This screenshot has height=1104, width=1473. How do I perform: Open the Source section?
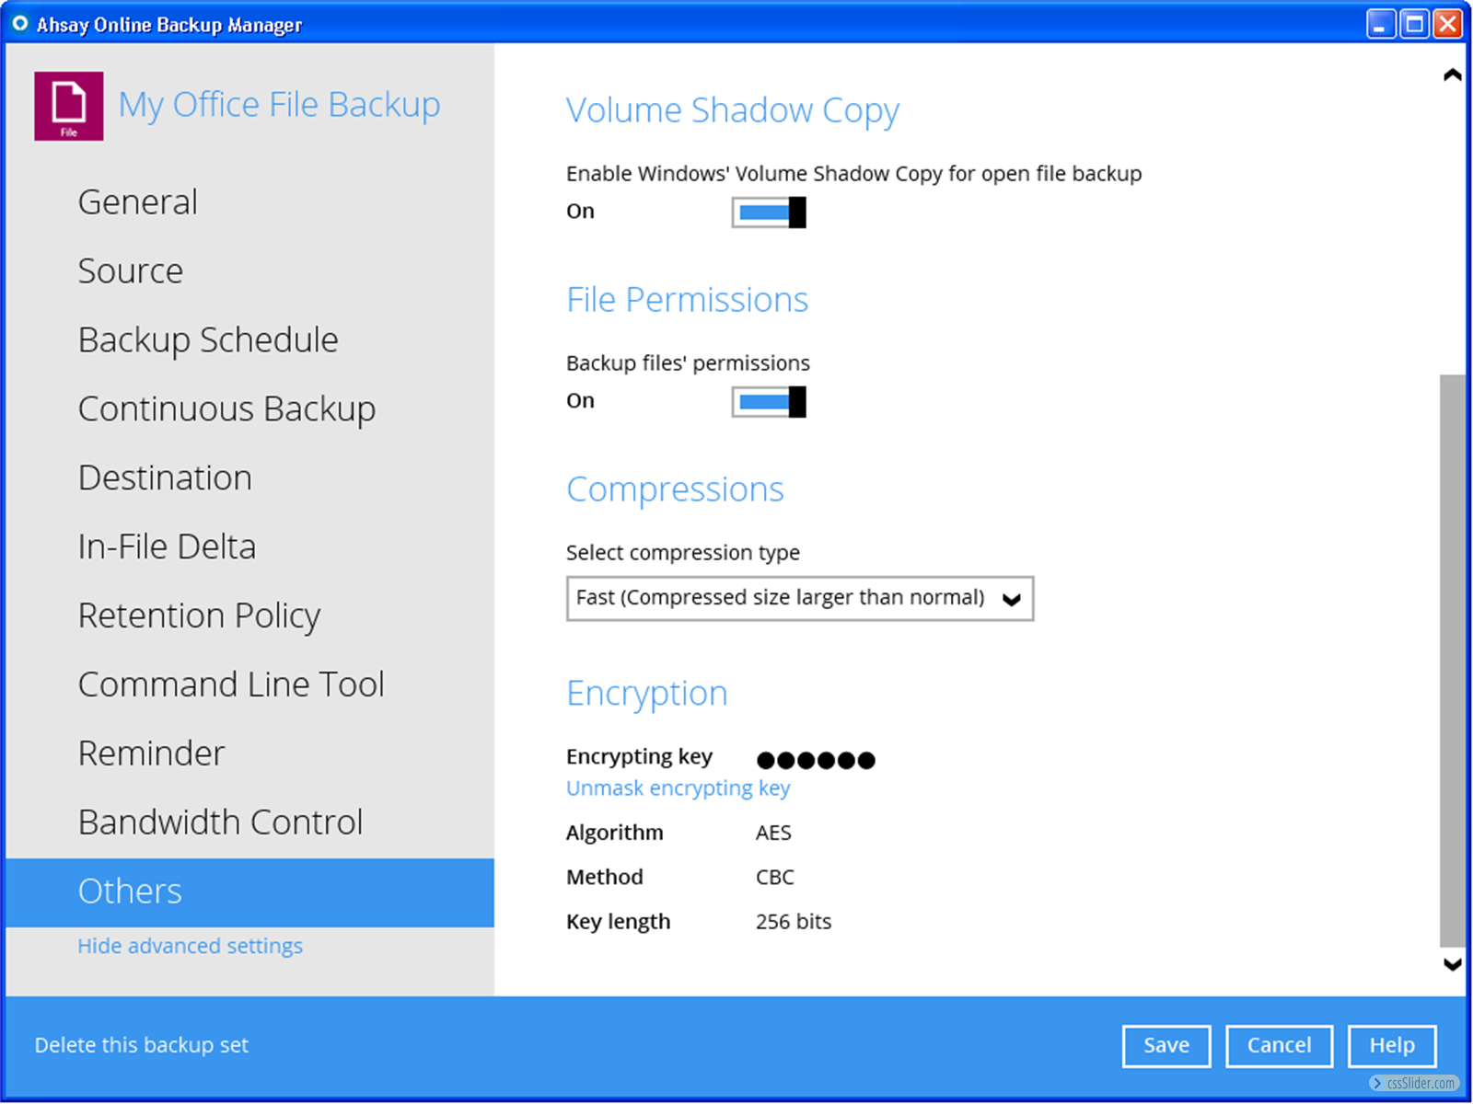(x=131, y=271)
